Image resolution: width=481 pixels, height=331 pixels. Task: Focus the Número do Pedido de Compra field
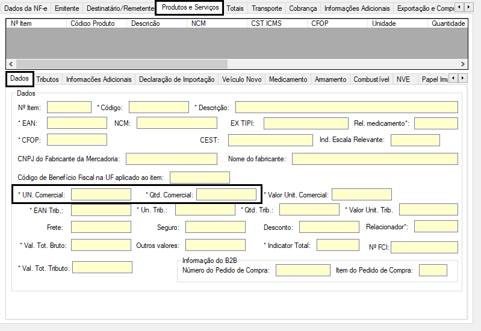coord(303,270)
